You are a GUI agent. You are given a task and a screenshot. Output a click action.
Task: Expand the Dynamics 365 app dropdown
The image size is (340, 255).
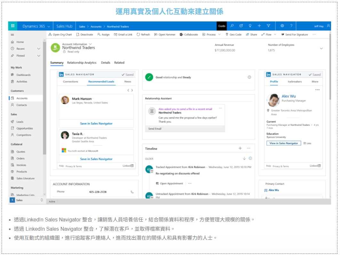[x=49, y=27]
